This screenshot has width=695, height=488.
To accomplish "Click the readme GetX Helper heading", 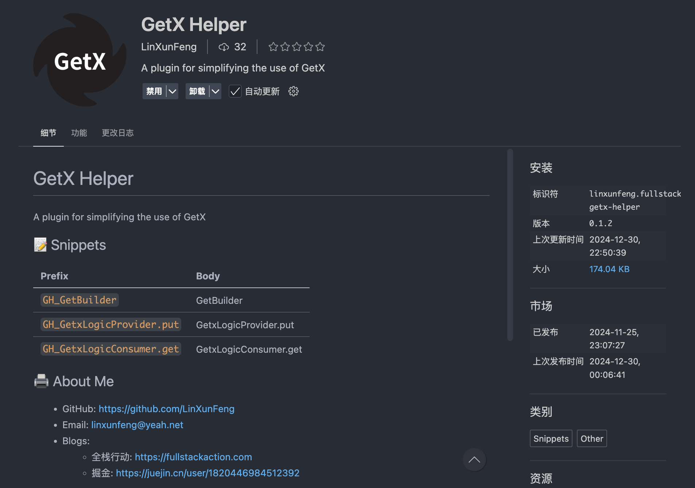I will 84,179.
